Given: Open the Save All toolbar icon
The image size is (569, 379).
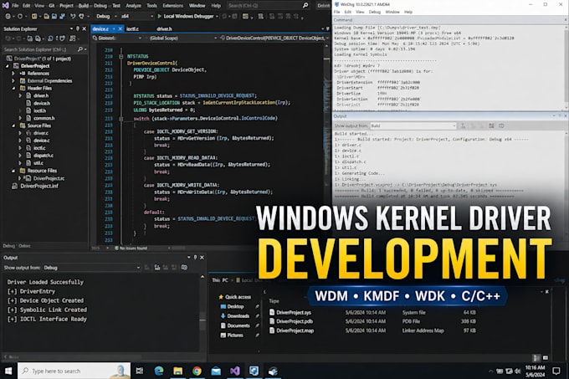Looking at the screenshot, I should point(62,17).
